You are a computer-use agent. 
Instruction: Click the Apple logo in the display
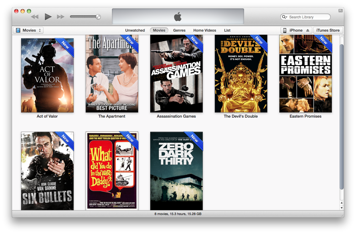pyautogui.click(x=178, y=17)
